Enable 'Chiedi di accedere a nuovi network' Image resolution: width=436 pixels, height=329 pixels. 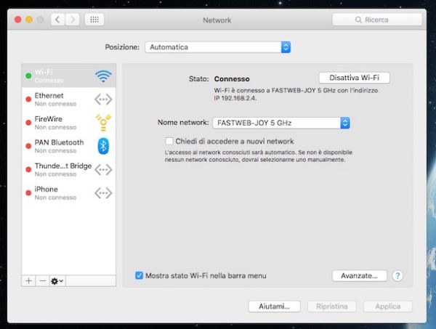169,141
